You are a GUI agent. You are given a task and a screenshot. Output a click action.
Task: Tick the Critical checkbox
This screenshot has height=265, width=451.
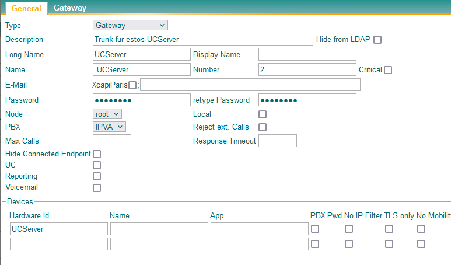tap(388, 70)
